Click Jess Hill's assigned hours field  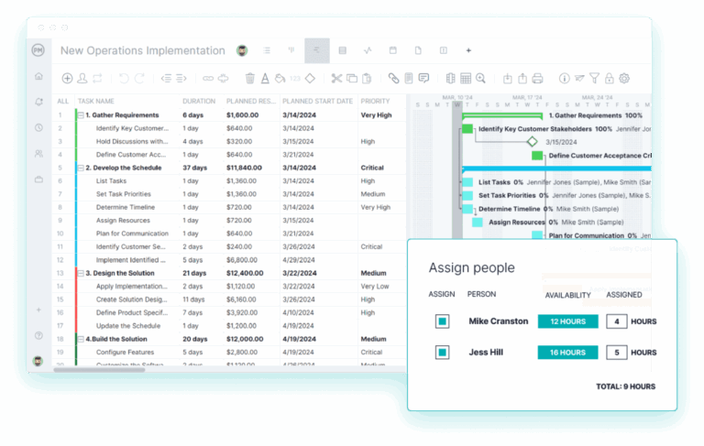point(616,353)
